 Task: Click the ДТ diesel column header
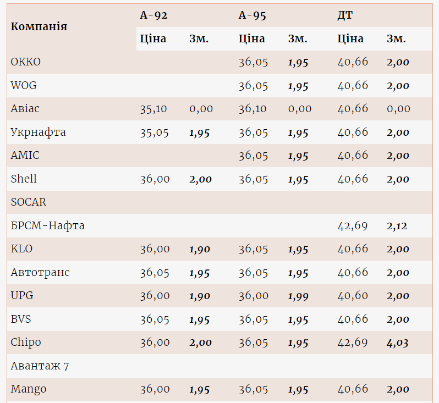345,15
